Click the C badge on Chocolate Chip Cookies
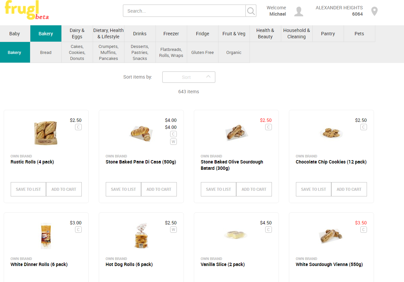Screen dimensions: 404x282 [x=364, y=127]
